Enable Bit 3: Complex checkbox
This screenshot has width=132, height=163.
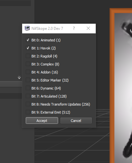28,64
